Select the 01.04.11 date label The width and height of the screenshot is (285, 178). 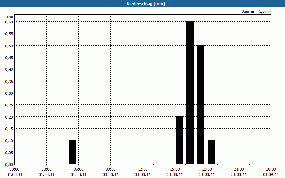point(271,174)
